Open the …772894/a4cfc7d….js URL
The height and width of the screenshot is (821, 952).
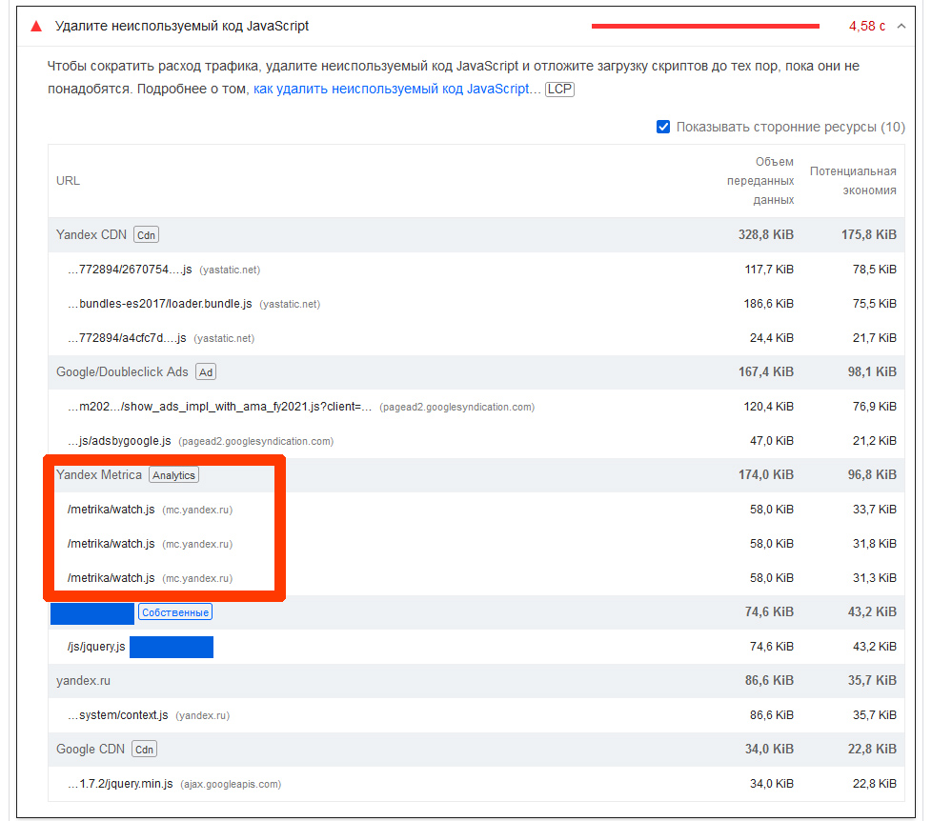127,338
